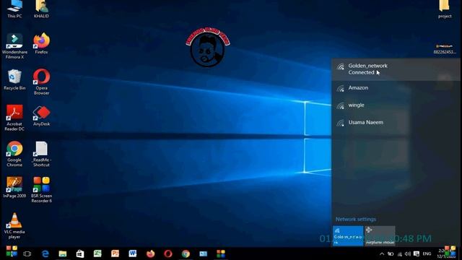Select the wingle Wi-Fi network

396,105
